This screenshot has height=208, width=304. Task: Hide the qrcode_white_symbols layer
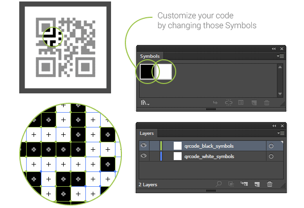[x=144, y=156]
